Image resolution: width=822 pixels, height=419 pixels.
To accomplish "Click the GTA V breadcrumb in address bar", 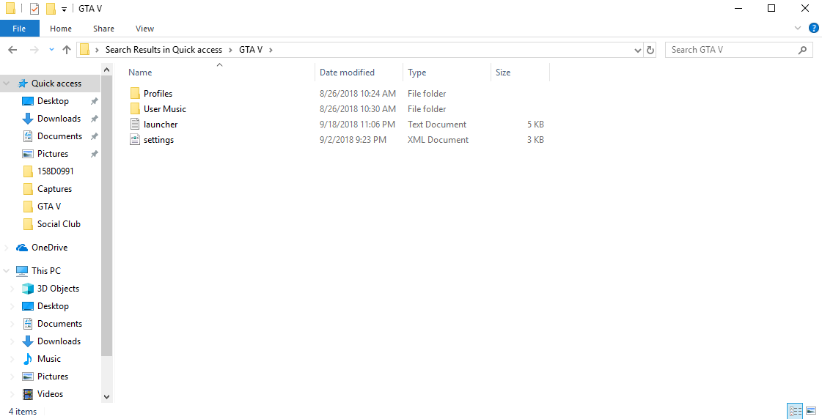I will point(251,50).
